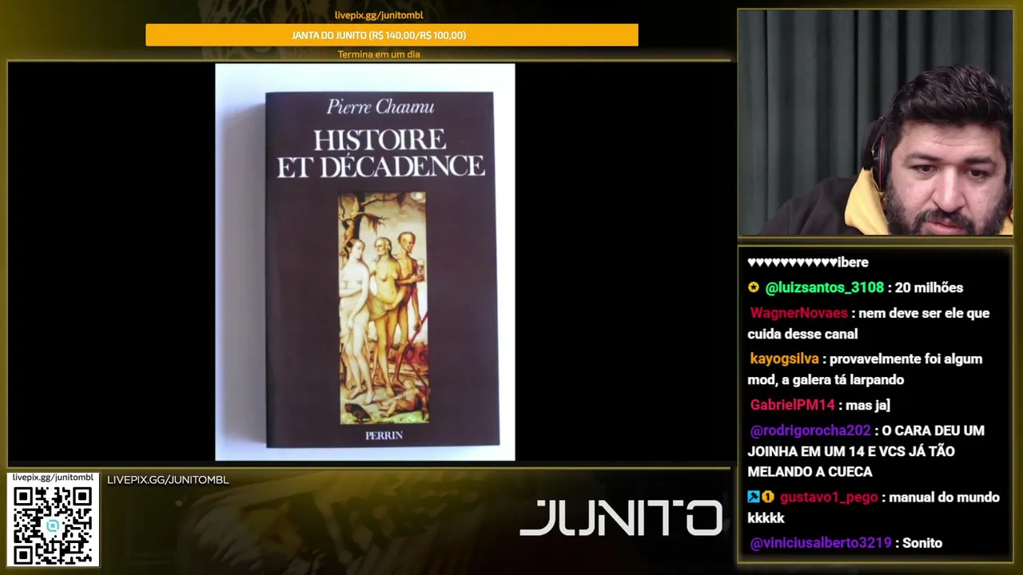Click the 'mod, a galera tá larpando' line
Image resolution: width=1023 pixels, height=575 pixels.
click(826, 380)
